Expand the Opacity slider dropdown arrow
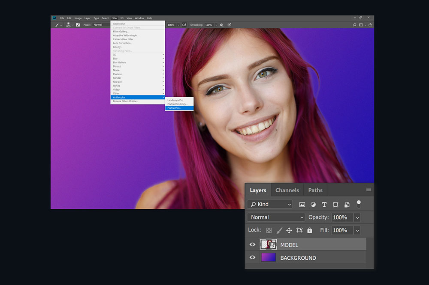 [357, 217]
